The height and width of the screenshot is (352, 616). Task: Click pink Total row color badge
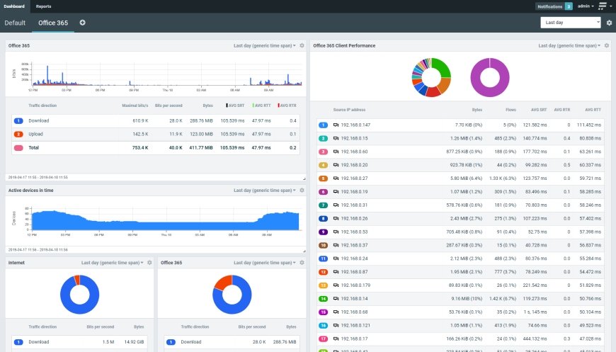point(18,148)
